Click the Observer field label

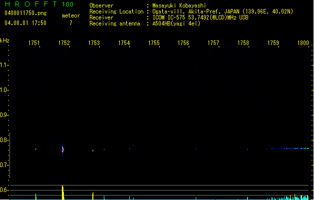pos(101,5)
